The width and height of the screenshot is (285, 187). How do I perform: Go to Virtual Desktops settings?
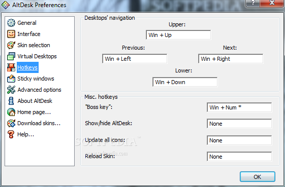37,56
